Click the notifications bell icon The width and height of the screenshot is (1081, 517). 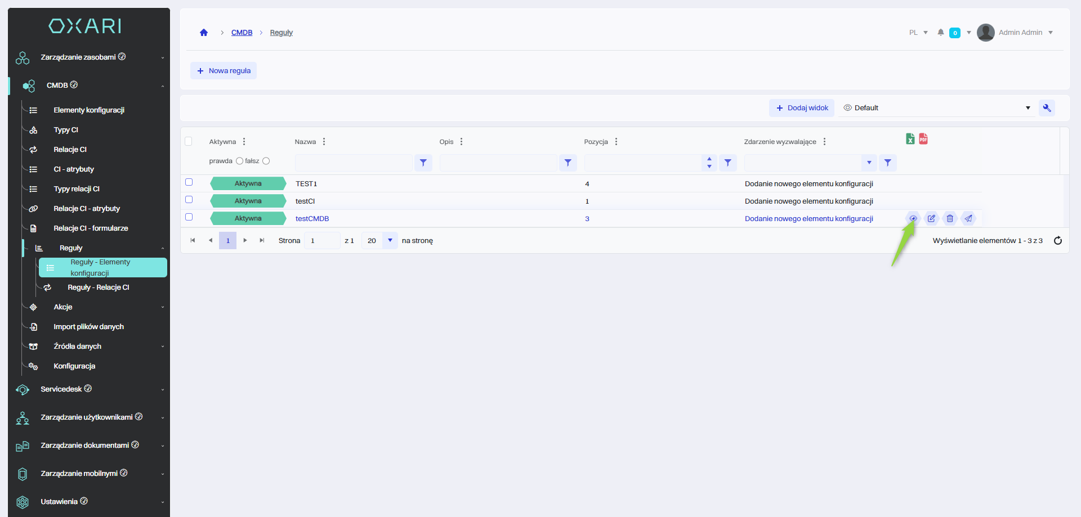pyautogui.click(x=940, y=33)
